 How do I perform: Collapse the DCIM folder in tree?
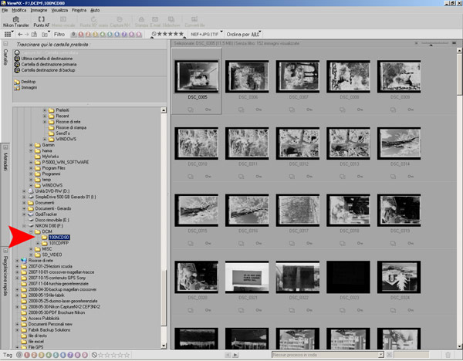click(31, 231)
